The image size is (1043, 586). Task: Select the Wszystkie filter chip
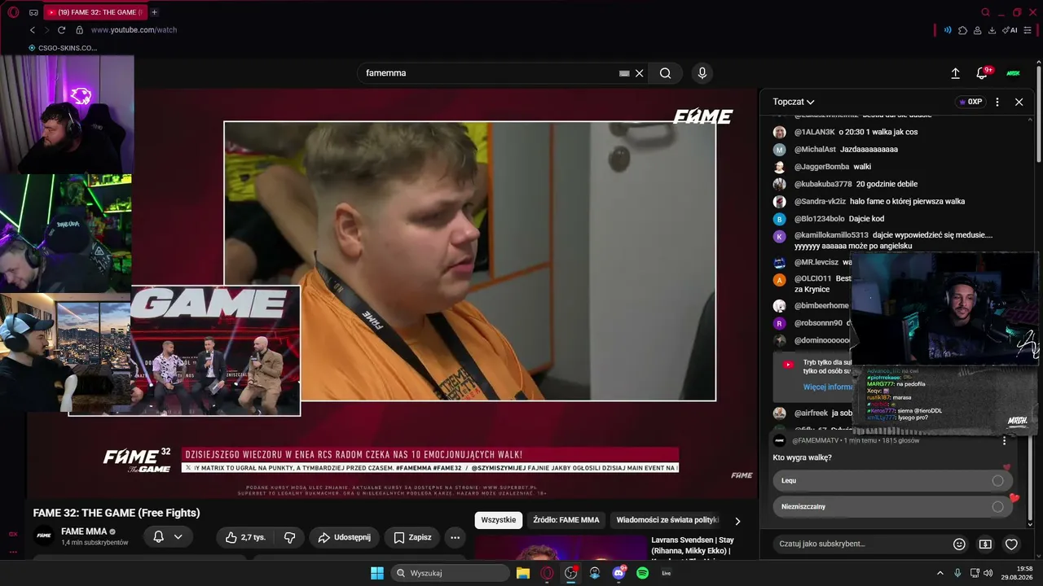[x=499, y=520]
